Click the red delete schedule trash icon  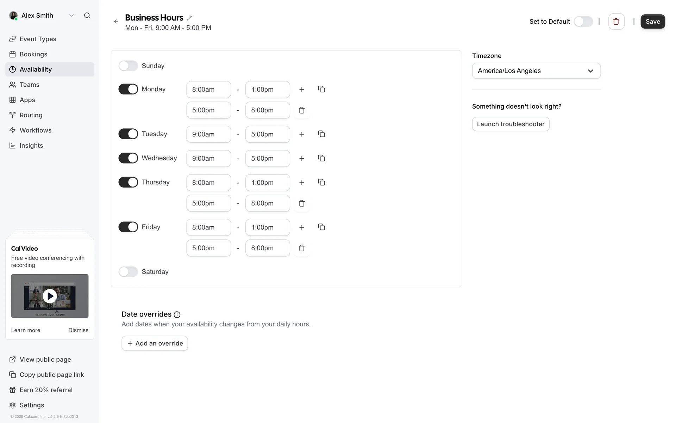(x=616, y=22)
